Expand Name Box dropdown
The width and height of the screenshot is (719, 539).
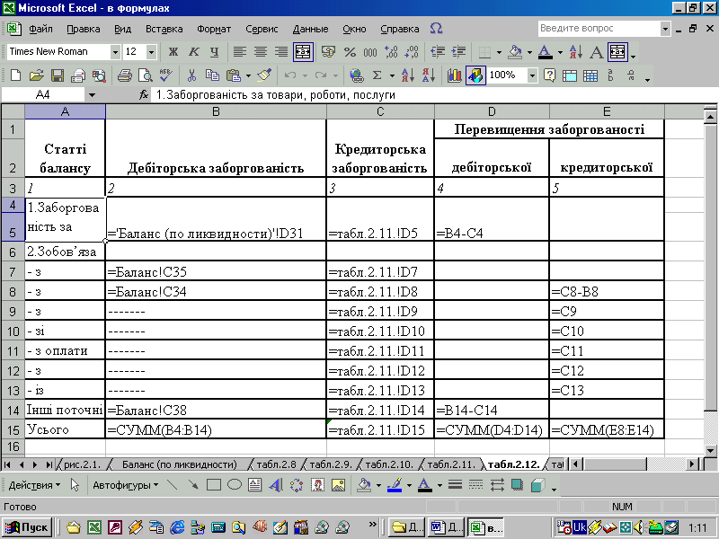[92, 95]
